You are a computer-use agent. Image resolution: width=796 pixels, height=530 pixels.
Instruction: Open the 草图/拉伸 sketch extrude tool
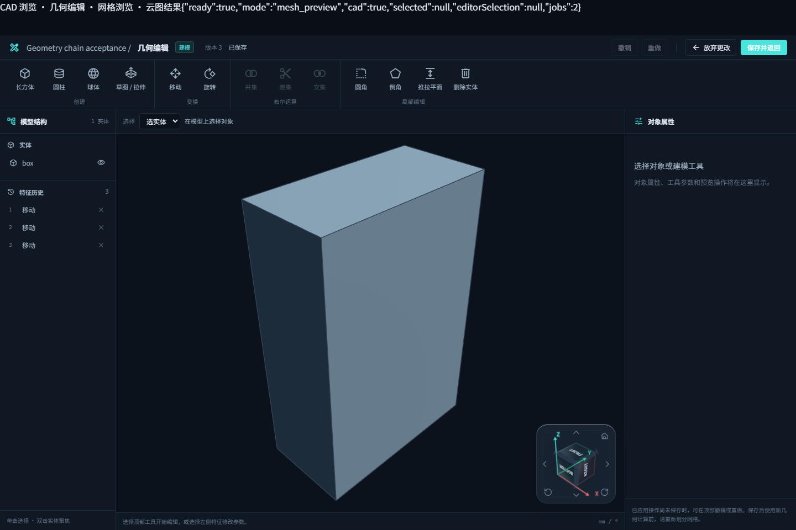point(131,79)
